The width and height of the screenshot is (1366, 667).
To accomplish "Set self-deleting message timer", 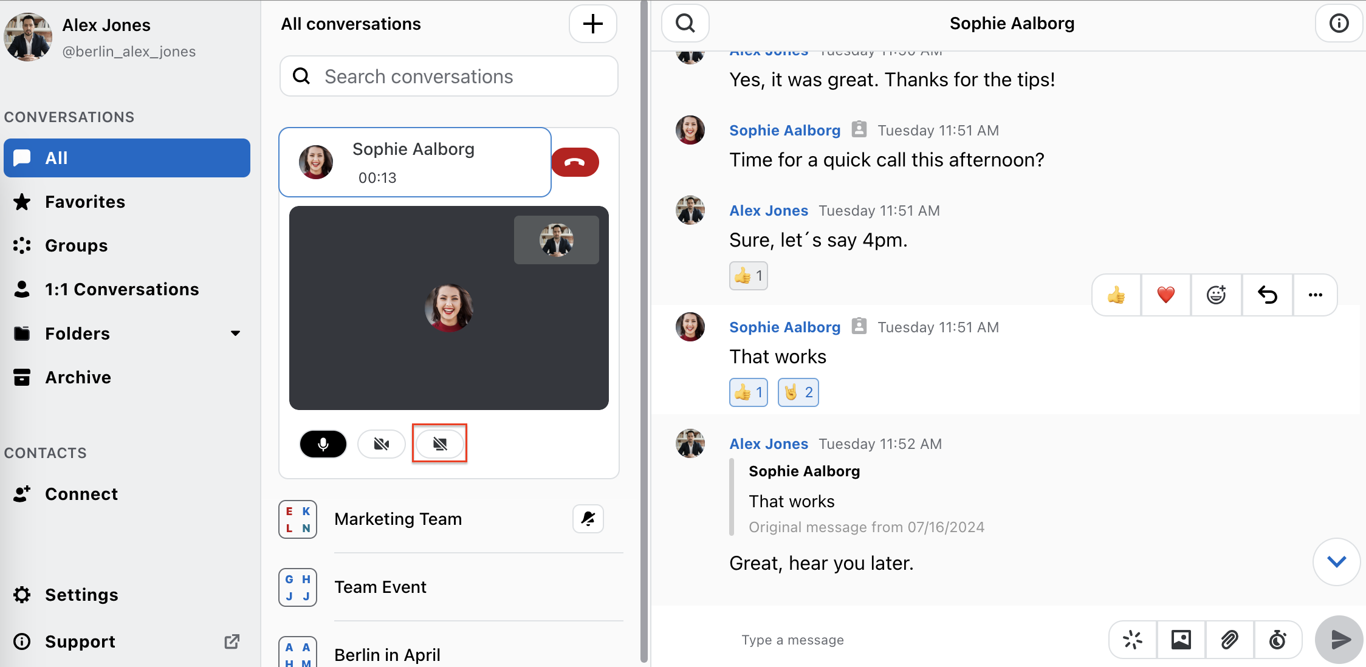I will point(1277,640).
